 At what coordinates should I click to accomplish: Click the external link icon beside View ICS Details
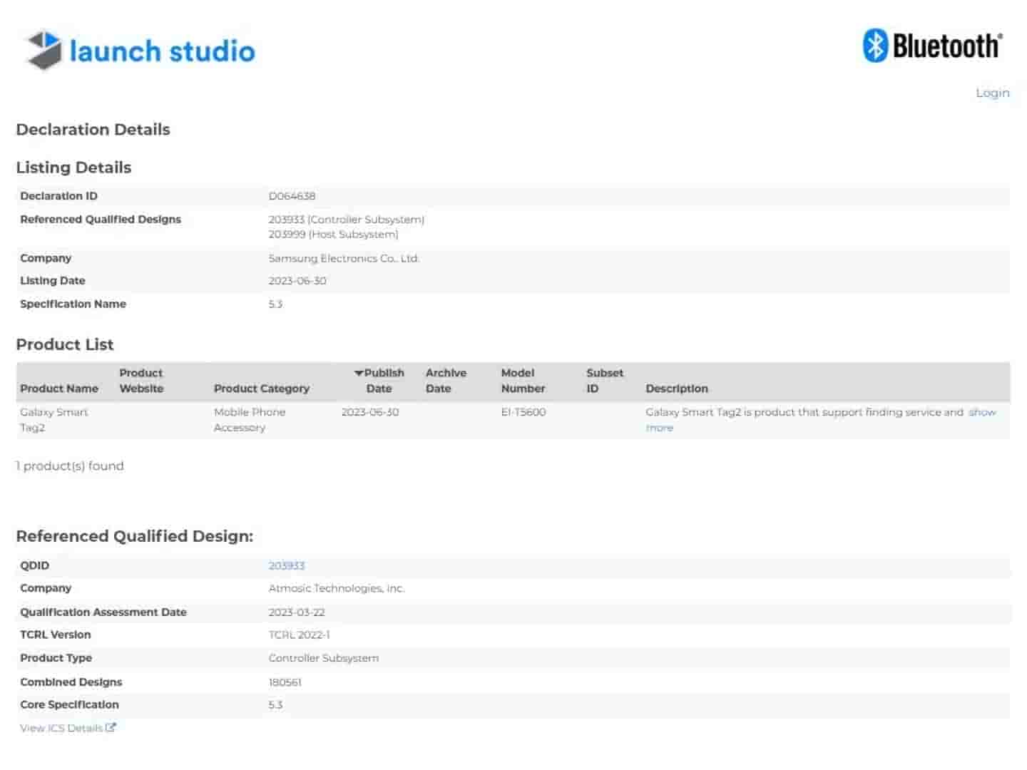[x=111, y=727]
